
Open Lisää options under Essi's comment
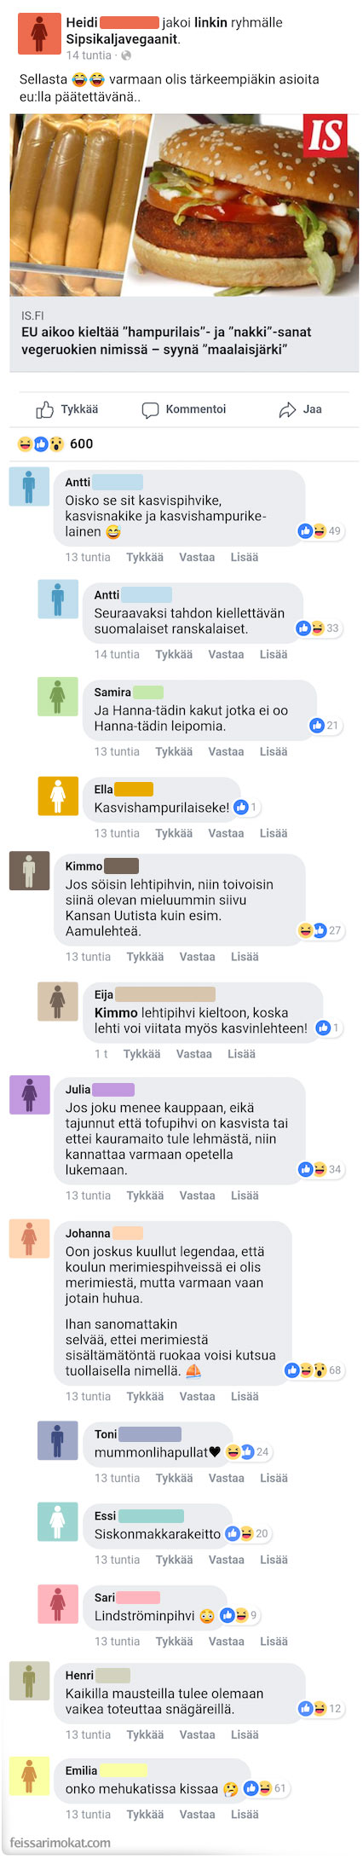(x=274, y=1560)
